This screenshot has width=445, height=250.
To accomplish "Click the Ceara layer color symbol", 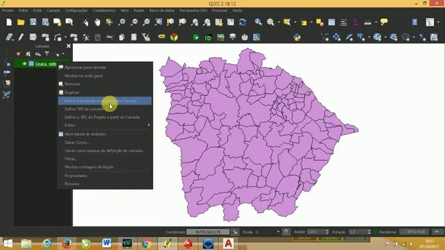I will click(x=31, y=63).
